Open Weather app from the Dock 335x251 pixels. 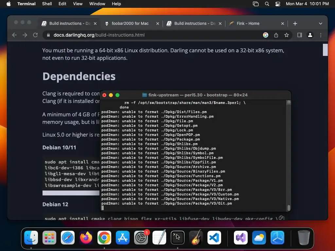tap(259, 238)
